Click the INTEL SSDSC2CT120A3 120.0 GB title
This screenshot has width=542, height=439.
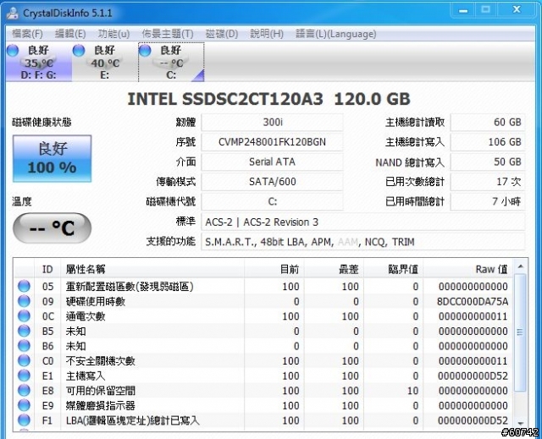point(269,99)
